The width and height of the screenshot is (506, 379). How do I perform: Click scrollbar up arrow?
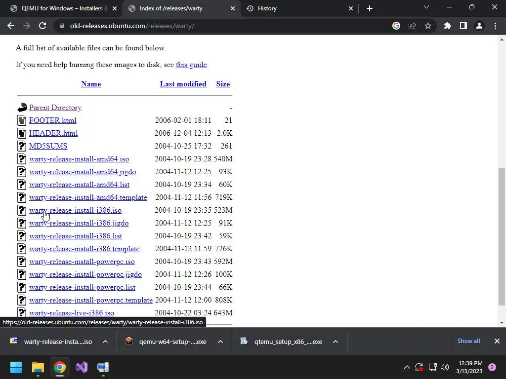(x=502, y=39)
